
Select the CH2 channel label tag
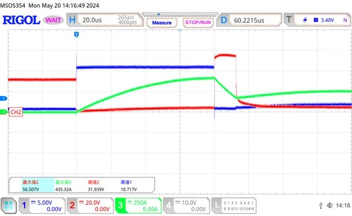(16, 112)
